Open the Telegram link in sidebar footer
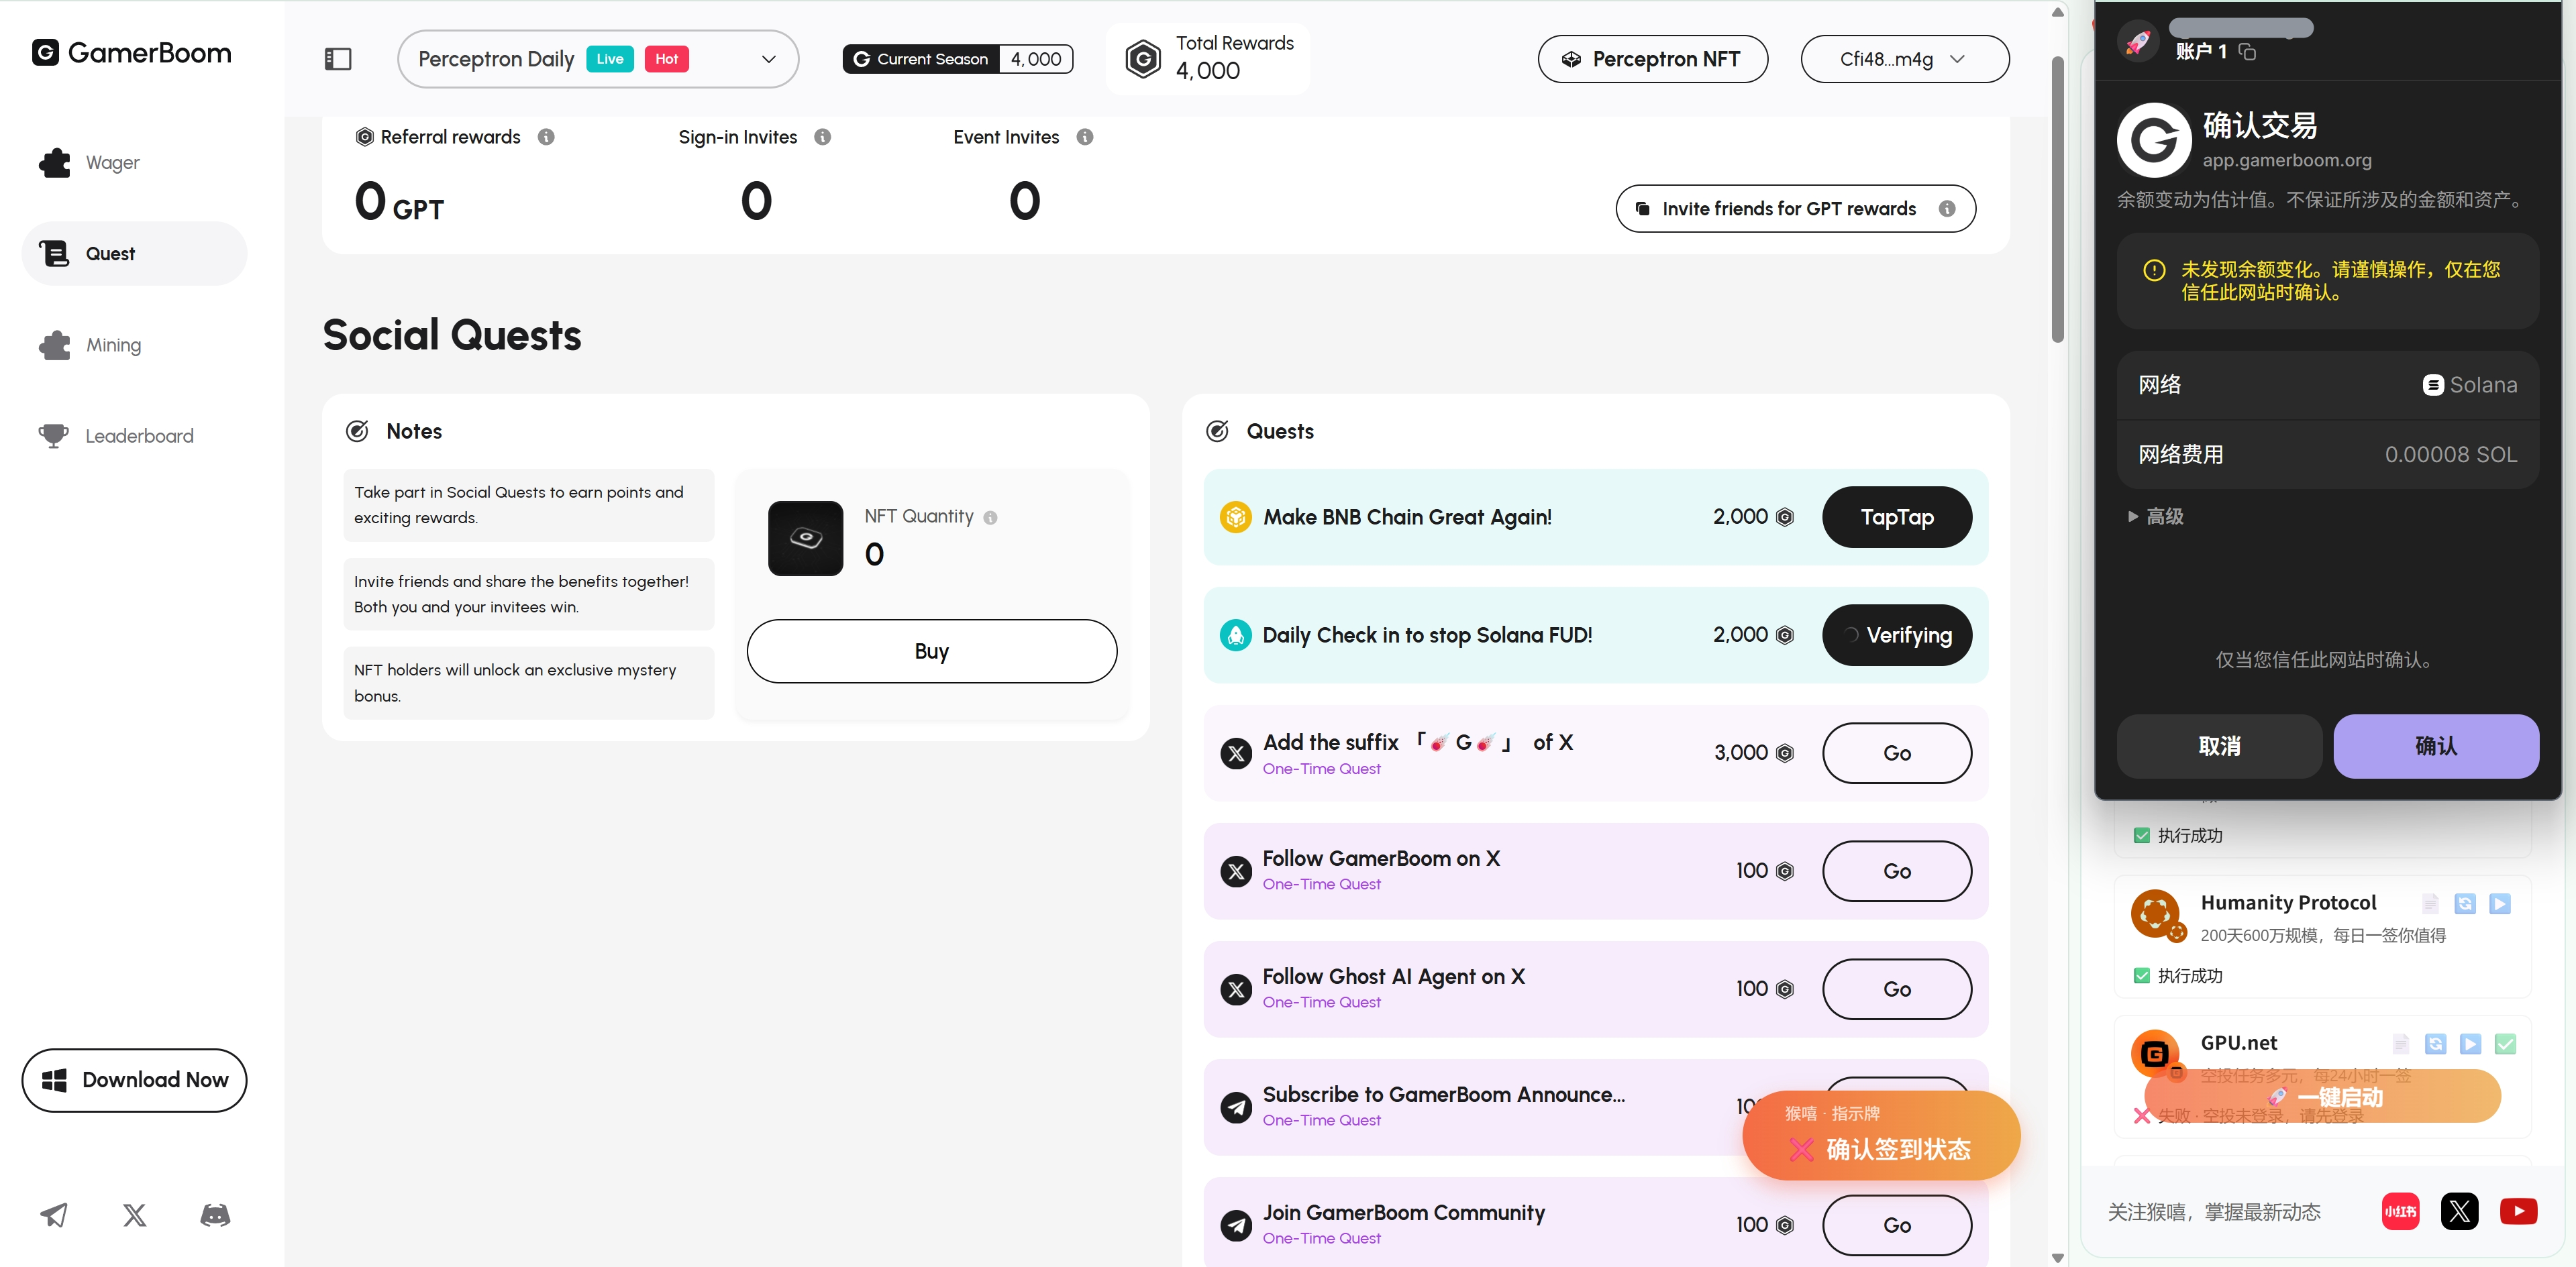Image resolution: width=2576 pixels, height=1267 pixels. (x=54, y=1215)
